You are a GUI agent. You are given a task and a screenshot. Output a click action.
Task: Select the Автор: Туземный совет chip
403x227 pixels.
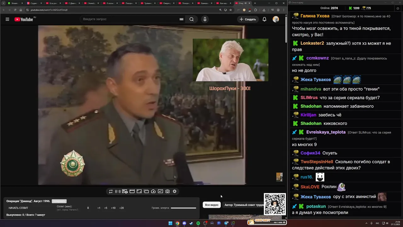[244, 205]
